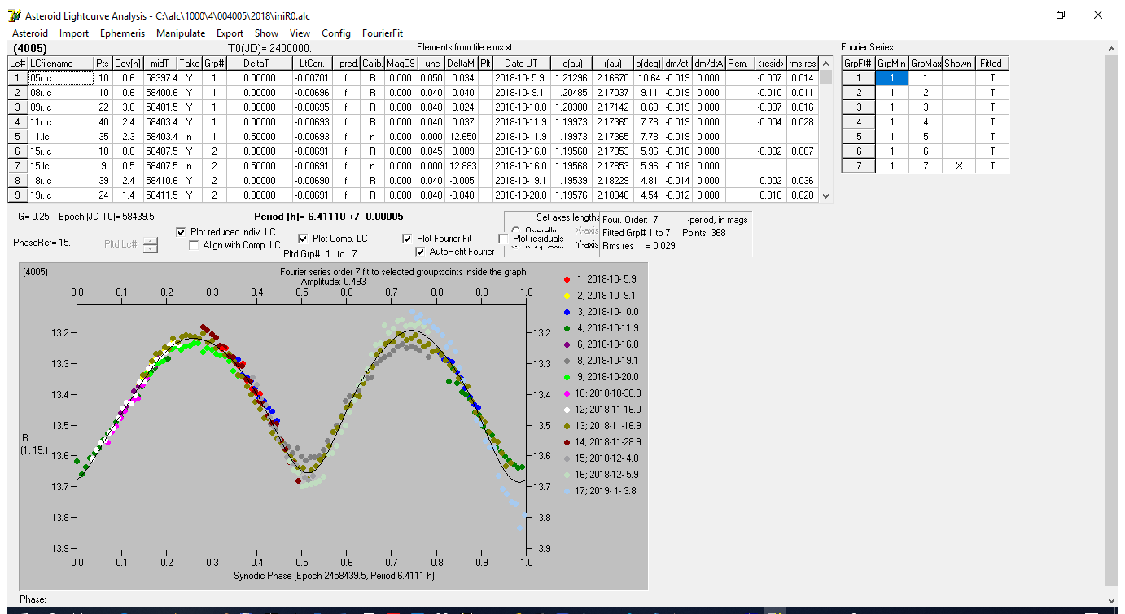Click the midT column header
The height and width of the screenshot is (614, 1125).
[160, 64]
